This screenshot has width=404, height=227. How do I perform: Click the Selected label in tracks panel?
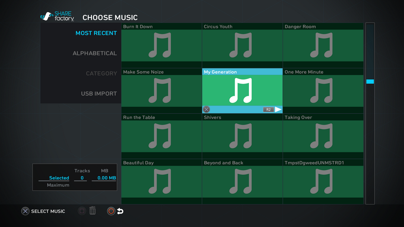click(59, 178)
